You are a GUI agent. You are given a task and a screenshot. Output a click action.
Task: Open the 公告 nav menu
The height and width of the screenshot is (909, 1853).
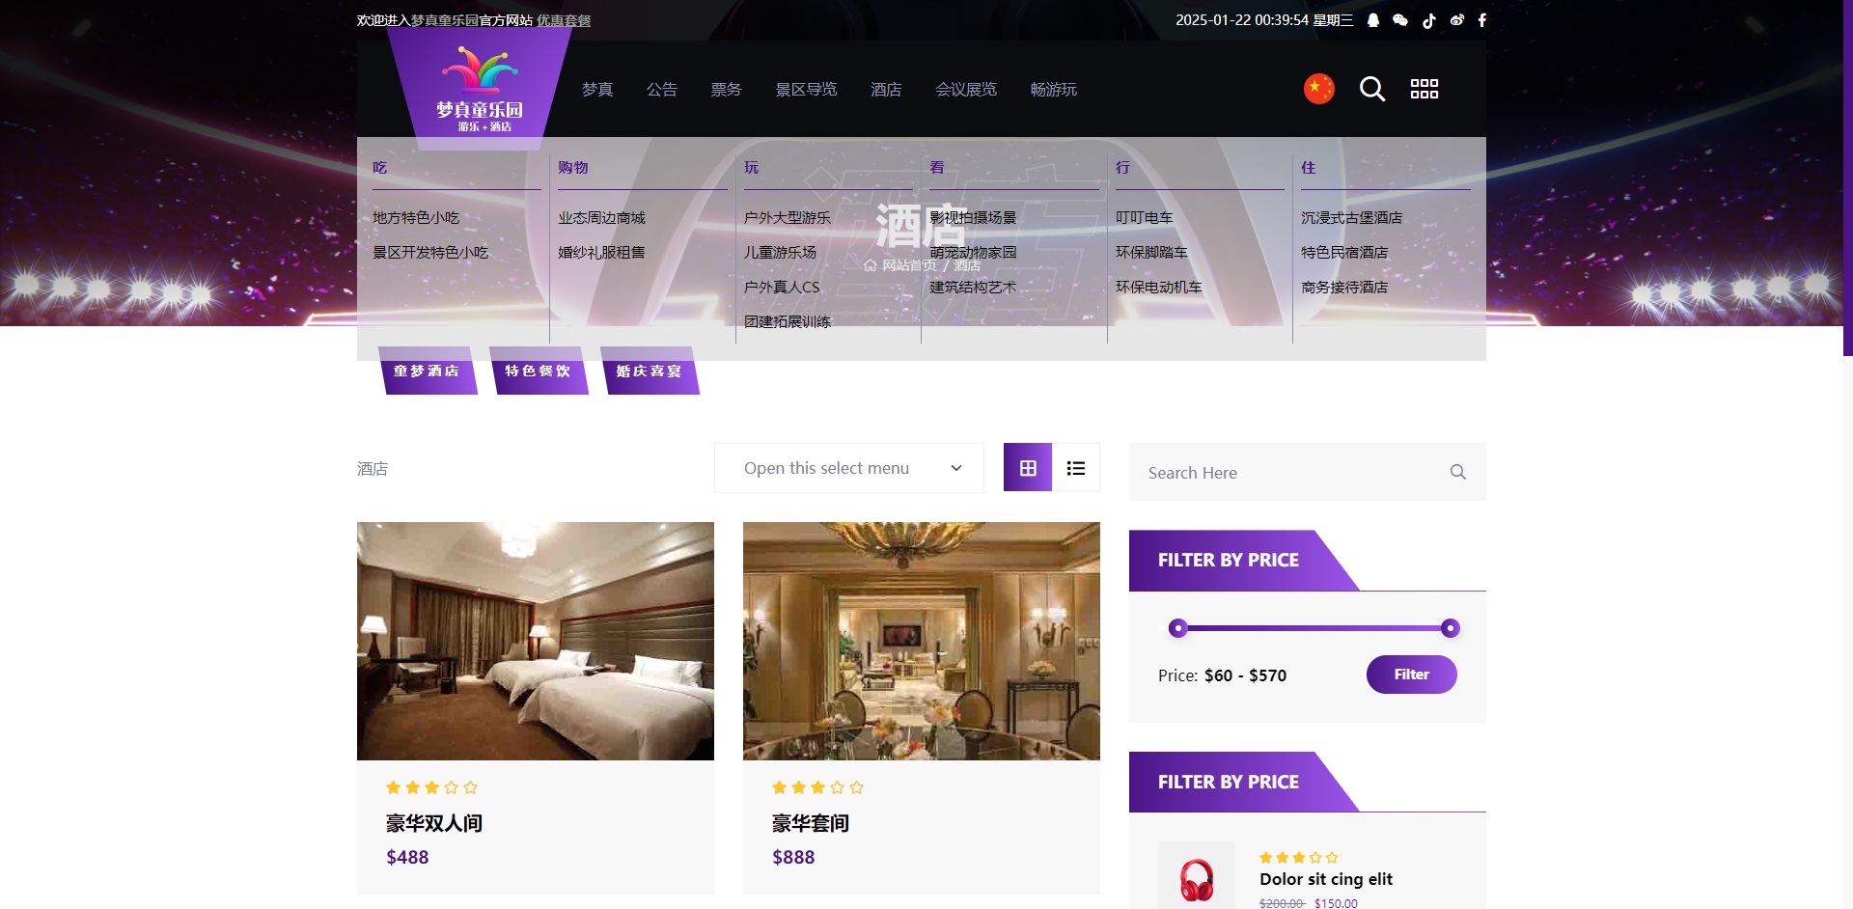[662, 89]
